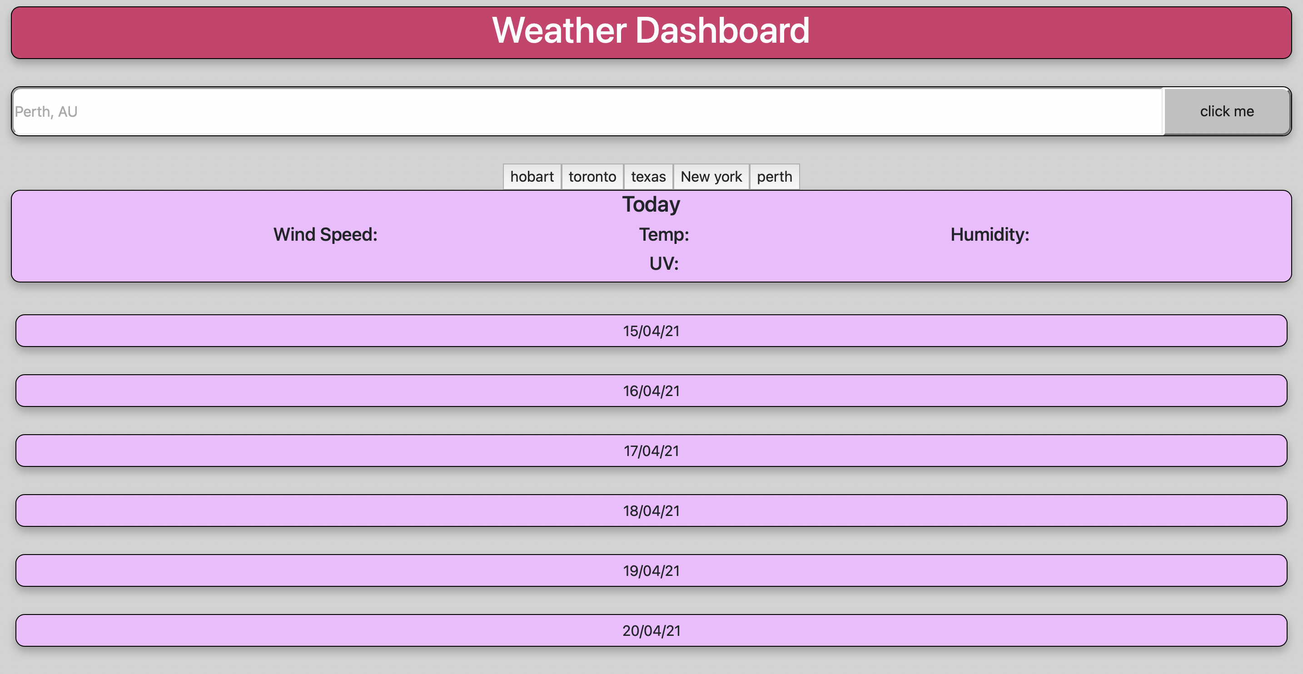1303x674 pixels.
Task: Click the Today heading text
Action: [x=651, y=204]
